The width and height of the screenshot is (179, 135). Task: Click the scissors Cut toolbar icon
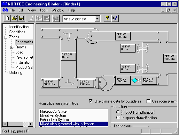(x=32, y=18)
